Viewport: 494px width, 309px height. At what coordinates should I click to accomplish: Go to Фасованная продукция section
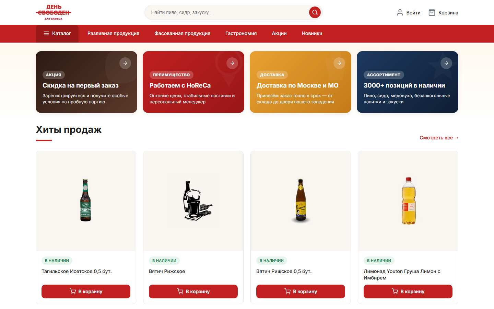tap(182, 33)
